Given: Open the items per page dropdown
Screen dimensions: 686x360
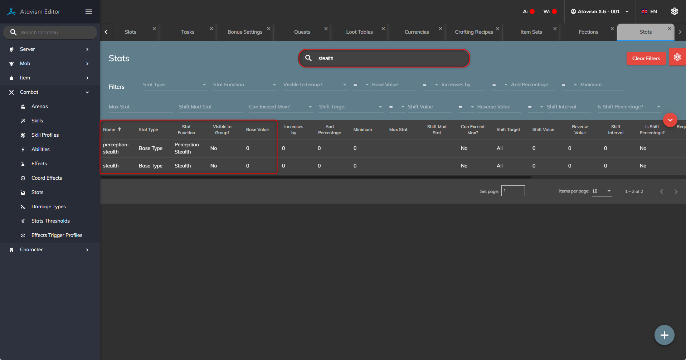Looking at the screenshot, I should (602, 191).
